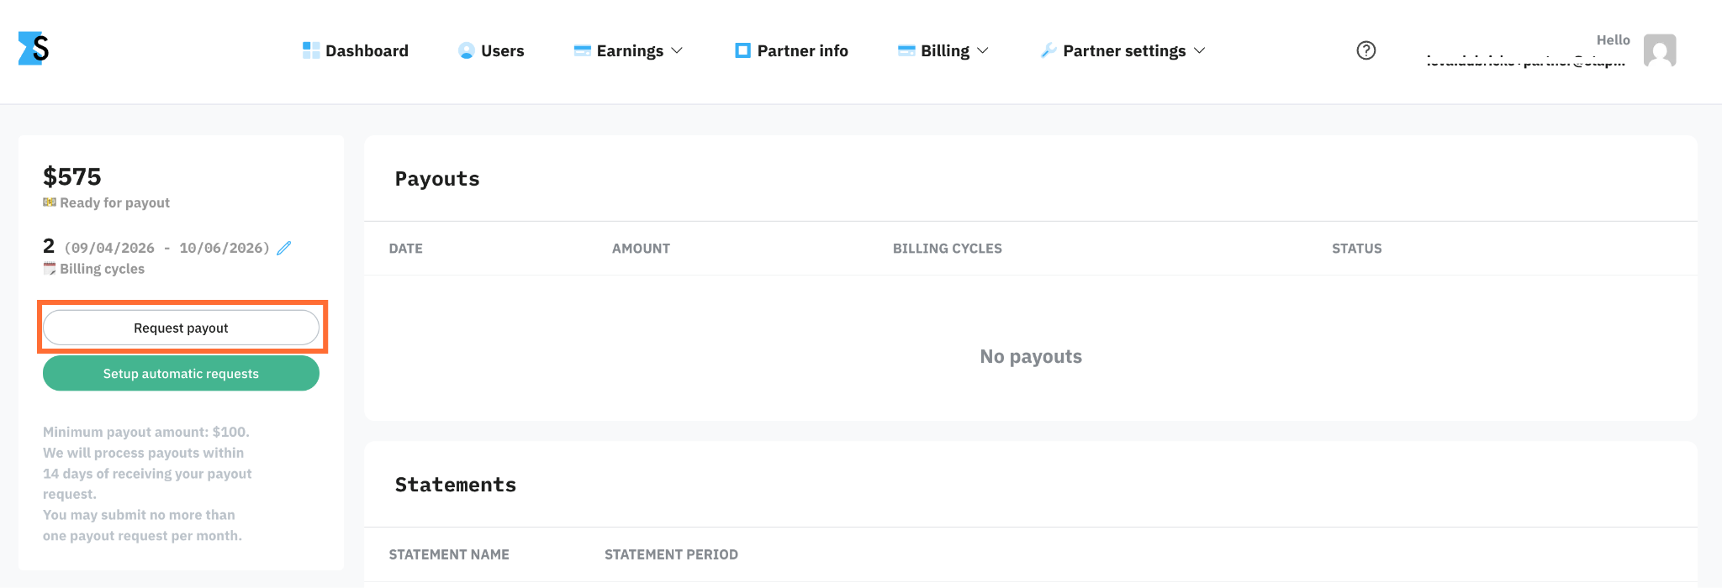Viewport: 1722px width, 588px height.
Task: Open the Earnings menu
Action: click(x=628, y=50)
